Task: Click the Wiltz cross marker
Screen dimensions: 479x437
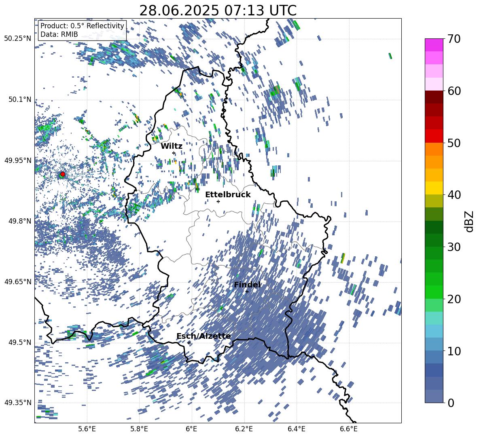Action: (174, 153)
